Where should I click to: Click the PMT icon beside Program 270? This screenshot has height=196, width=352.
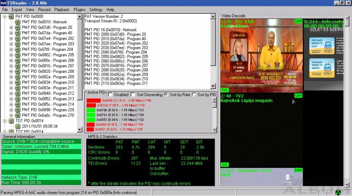(18, 116)
